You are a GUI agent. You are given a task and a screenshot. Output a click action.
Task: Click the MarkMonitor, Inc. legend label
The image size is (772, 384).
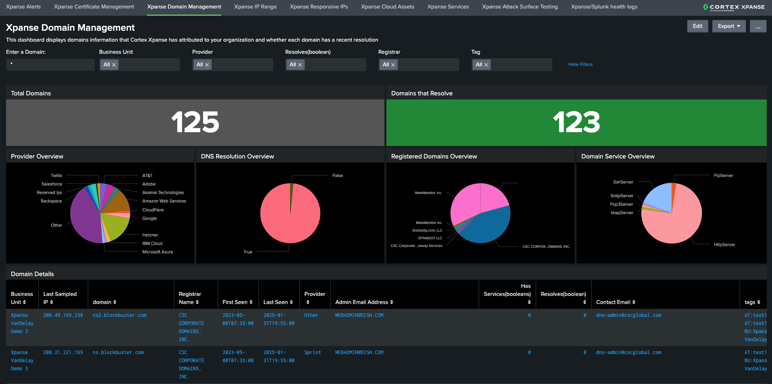point(428,193)
